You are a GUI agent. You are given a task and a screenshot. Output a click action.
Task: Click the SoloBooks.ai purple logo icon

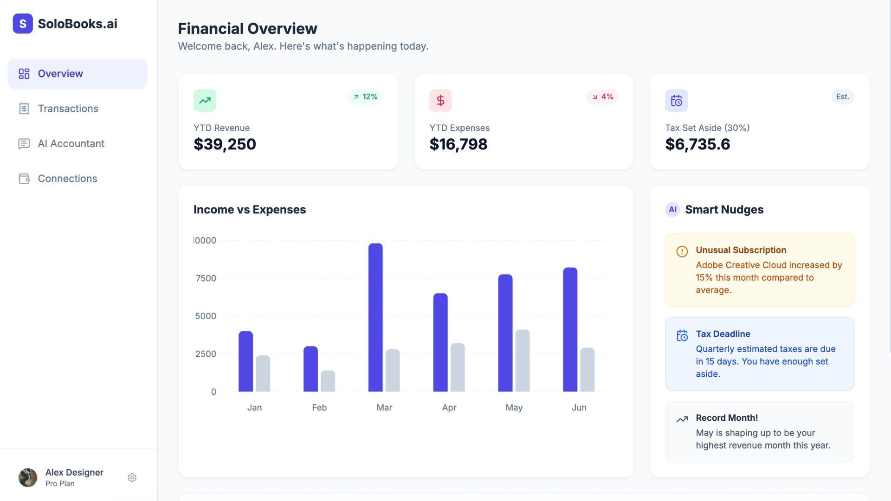click(22, 24)
